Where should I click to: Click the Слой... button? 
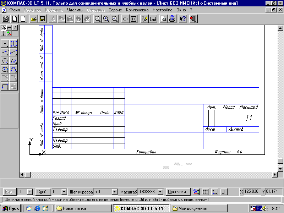pyautogui.click(x=43, y=192)
